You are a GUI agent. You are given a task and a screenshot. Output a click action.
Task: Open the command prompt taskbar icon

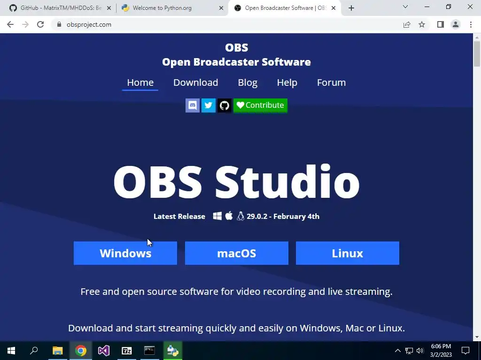pos(150,351)
